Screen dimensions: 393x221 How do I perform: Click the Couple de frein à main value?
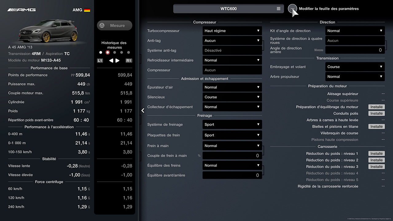click(232, 156)
